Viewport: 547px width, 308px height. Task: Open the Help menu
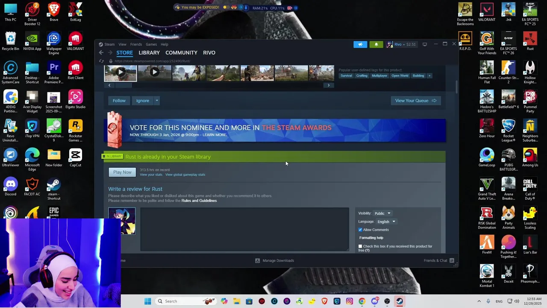(x=165, y=44)
